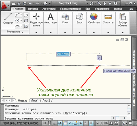Viewport: 137px width, 126px height.
Task: Open the Блок panel
Action: click(79, 23)
